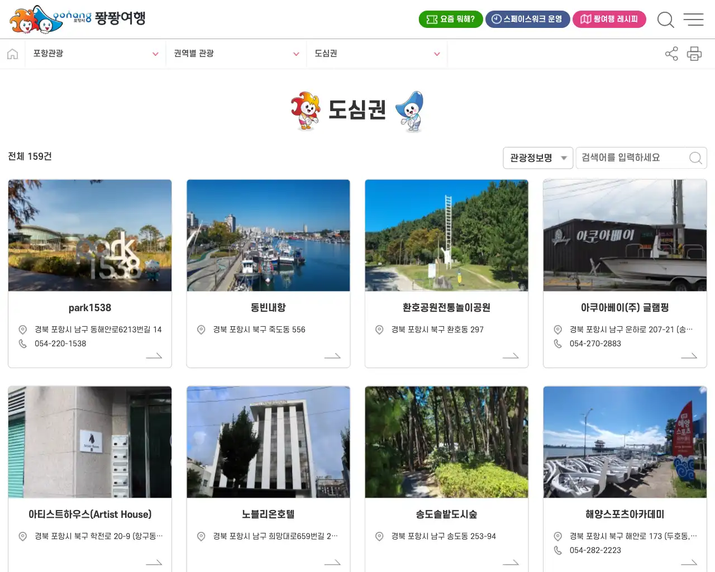Open the hamburger menu in header
This screenshot has width=715, height=572.
pyautogui.click(x=693, y=20)
